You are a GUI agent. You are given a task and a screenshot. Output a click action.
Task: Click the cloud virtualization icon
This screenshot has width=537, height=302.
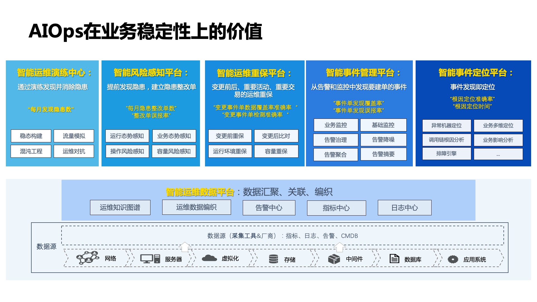209,258
